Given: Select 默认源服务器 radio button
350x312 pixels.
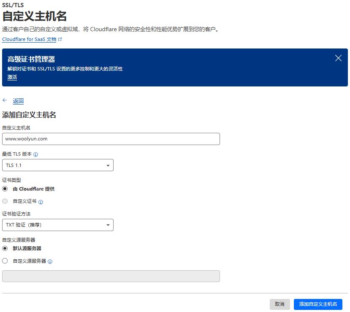Looking at the screenshot, I should [5, 248].
